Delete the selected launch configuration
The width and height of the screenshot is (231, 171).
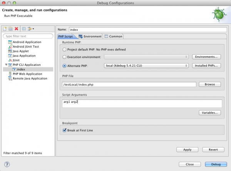tap(17, 29)
